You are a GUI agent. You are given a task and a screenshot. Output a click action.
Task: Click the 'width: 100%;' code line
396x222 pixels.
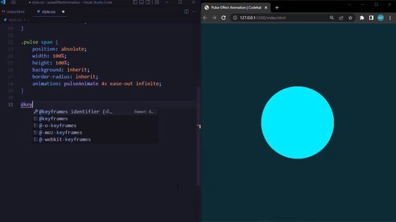[49, 56]
